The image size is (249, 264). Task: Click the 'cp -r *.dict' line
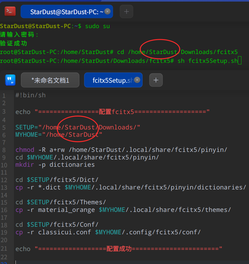pos(131,187)
